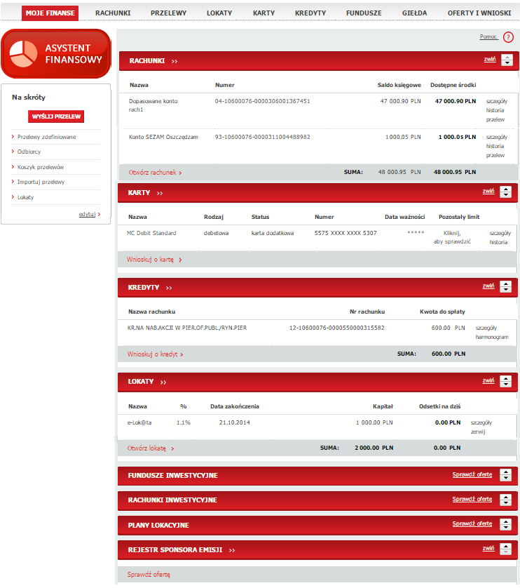Screen dimensions: 520x588
Task: Click przelew for Konto SEZAM Oszczędzam
Action: pyautogui.click(x=495, y=155)
